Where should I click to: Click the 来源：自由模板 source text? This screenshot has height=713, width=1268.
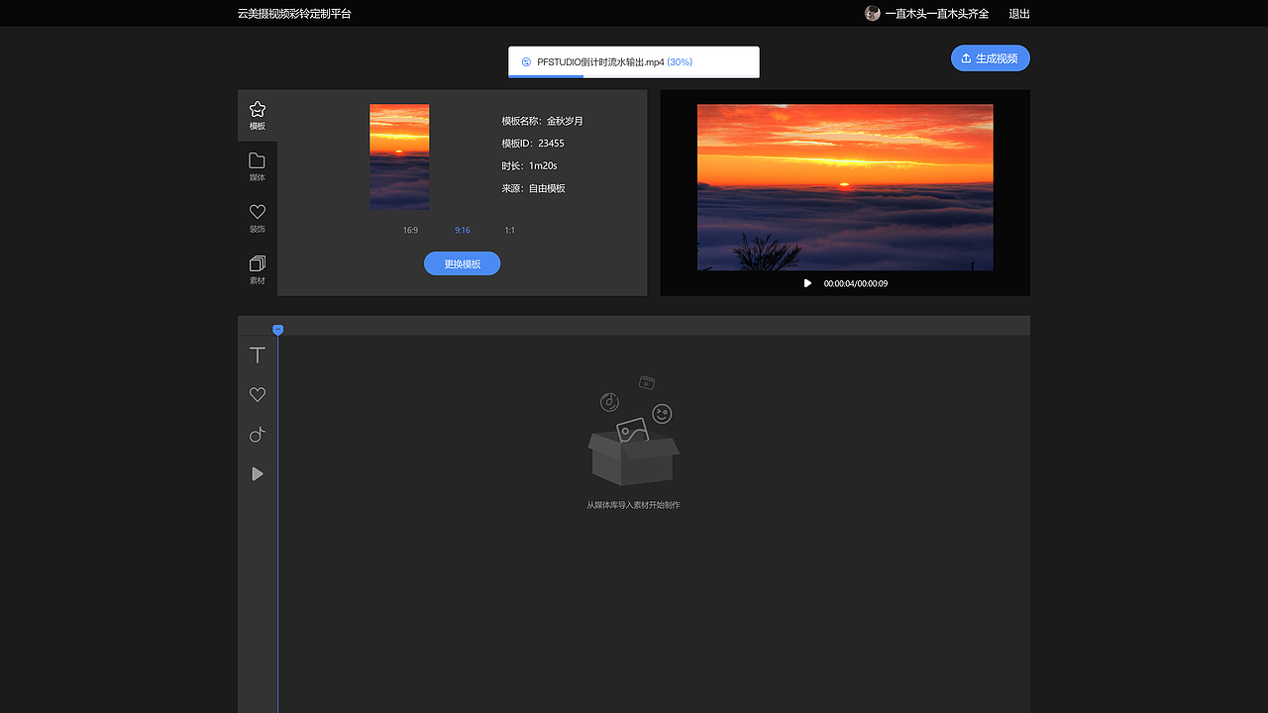click(x=534, y=188)
